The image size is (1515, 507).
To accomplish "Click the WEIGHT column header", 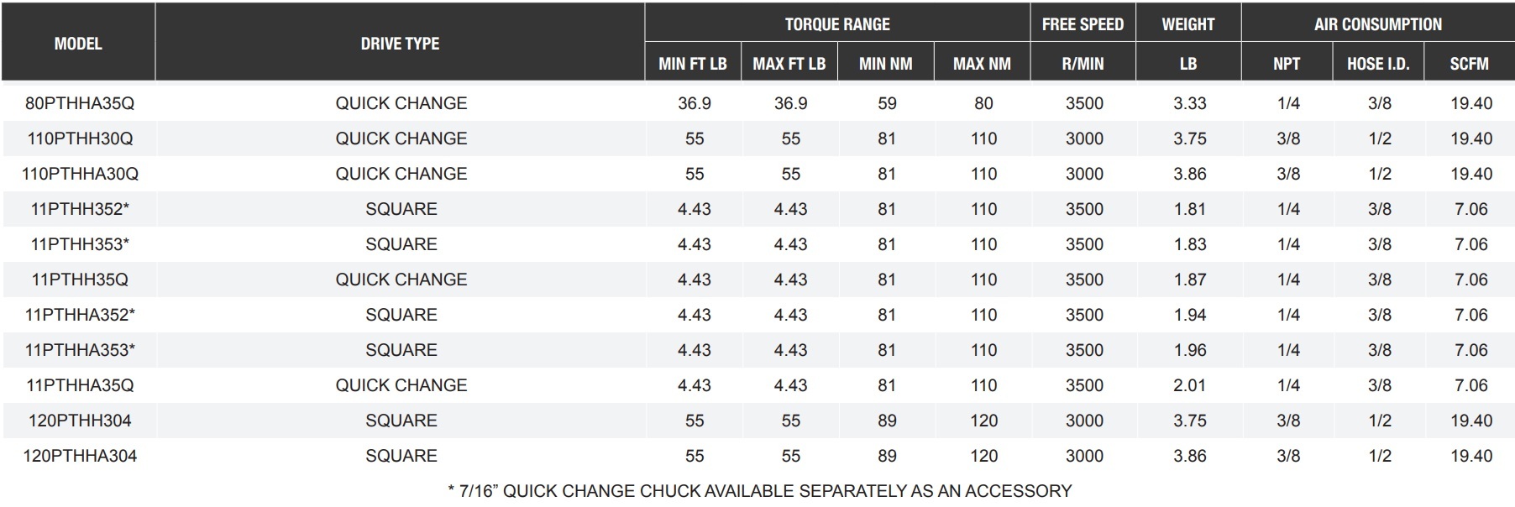I will click(x=1187, y=24).
